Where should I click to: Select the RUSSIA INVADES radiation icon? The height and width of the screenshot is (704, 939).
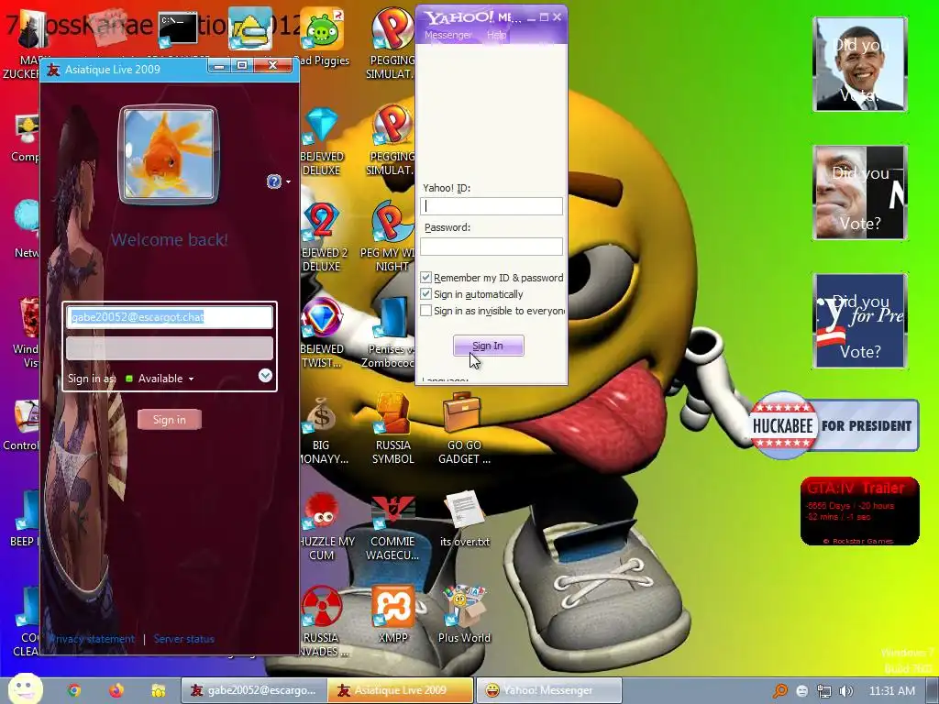pyautogui.click(x=322, y=606)
